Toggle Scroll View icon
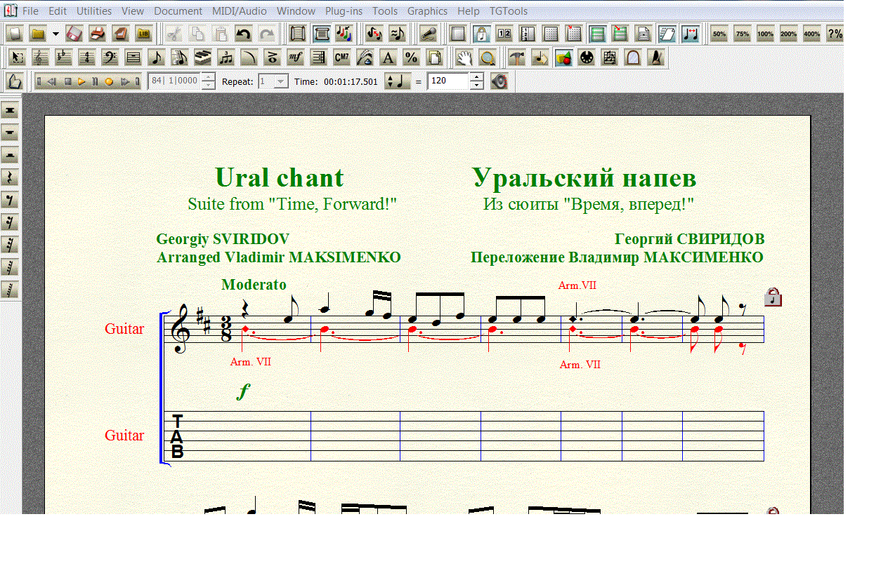The height and width of the screenshot is (573, 895). coord(297,34)
